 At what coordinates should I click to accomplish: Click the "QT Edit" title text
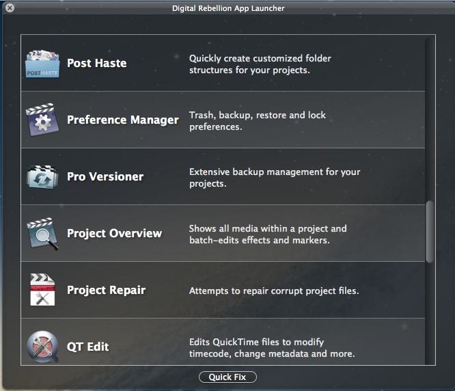87,347
